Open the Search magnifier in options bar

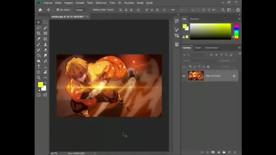(x=223, y=10)
